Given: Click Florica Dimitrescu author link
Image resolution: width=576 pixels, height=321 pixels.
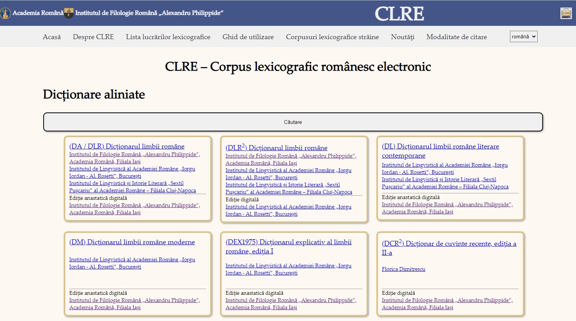Looking at the screenshot, I should (403, 269).
